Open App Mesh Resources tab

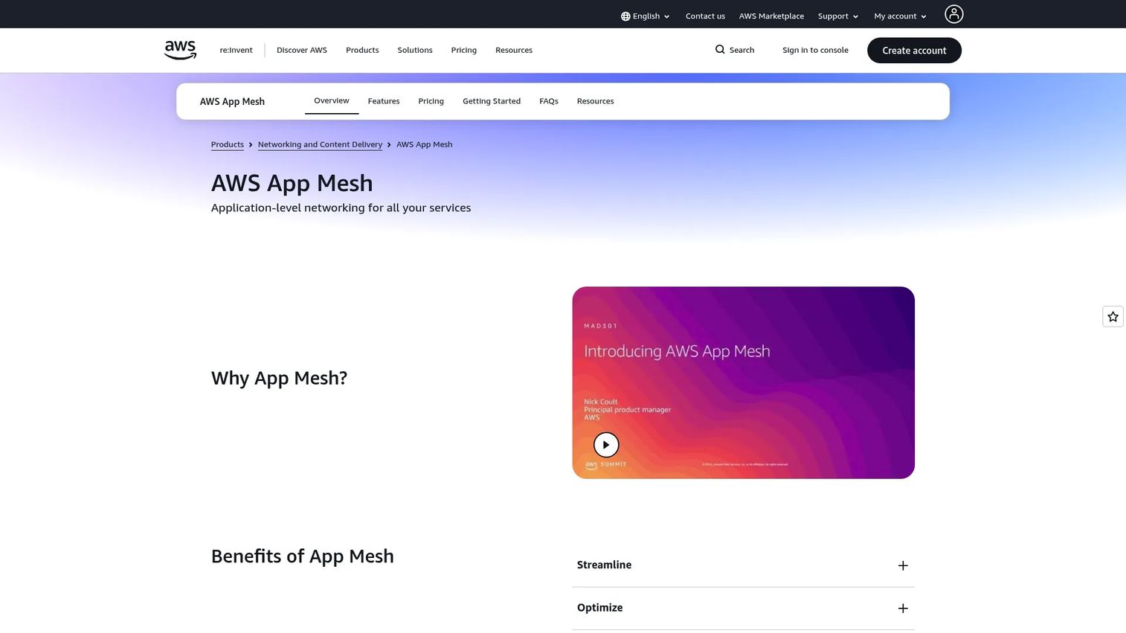pos(595,101)
